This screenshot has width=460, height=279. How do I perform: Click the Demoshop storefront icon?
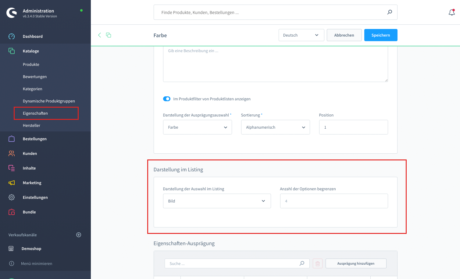pos(11,249)
